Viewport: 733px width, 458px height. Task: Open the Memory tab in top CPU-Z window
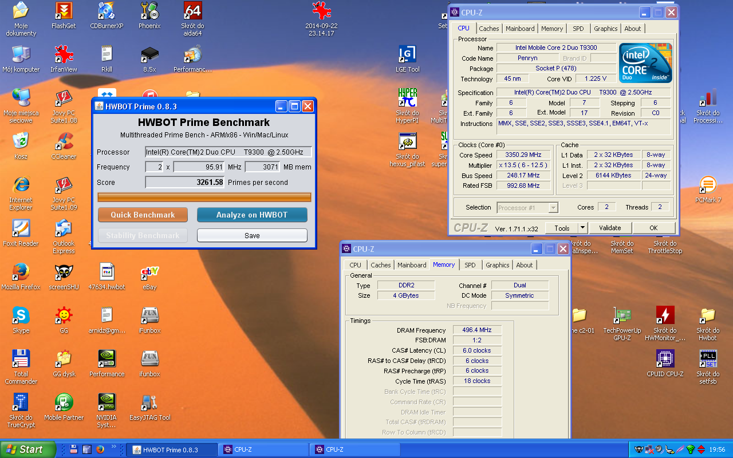click(x=552, y=29)
